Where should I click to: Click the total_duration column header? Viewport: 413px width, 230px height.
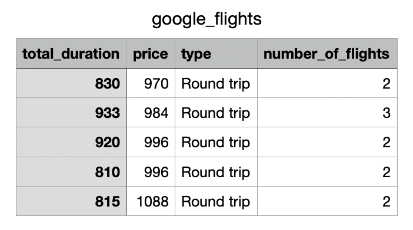71,53
